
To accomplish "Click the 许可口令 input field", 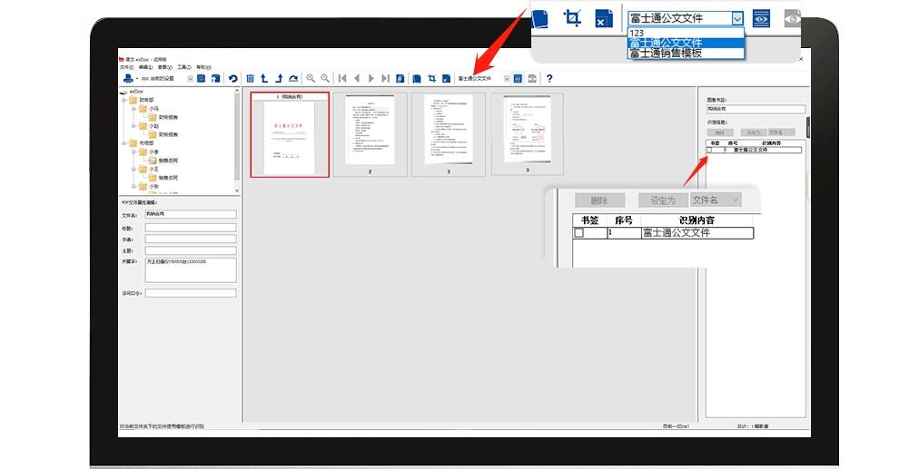I will [191, 293].
